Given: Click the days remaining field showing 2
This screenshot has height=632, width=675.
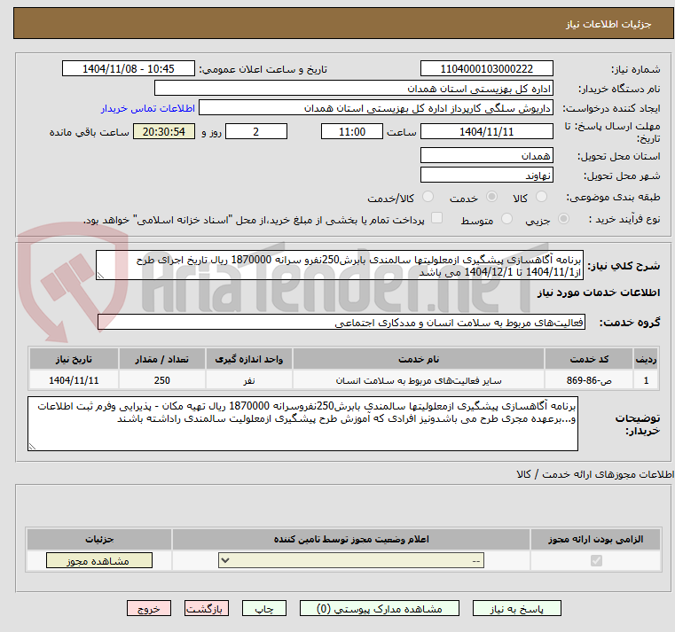Looking at the screenshot, I should click(x=256, y=132).
